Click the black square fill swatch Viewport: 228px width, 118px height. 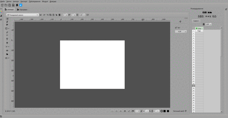[x=164, y=111]
